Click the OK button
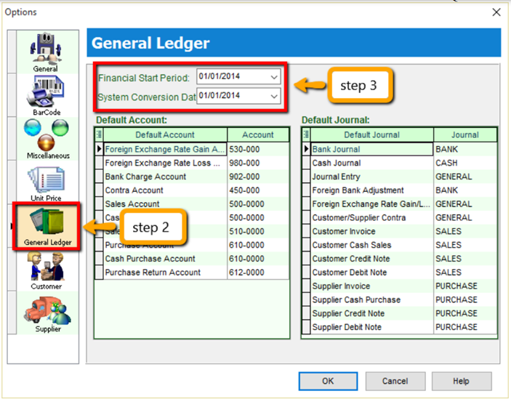Viewport: 511px width, 399px height. coord(328,381)
